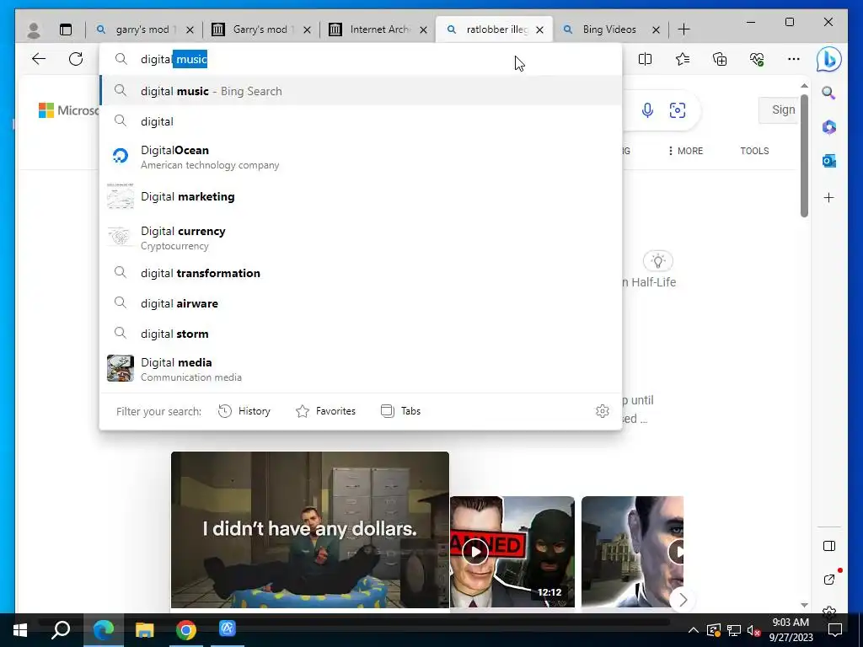Screen dimensions: 863x647
Task: Select DigitalOcean suggestion
Action: [x=361, y=157]
